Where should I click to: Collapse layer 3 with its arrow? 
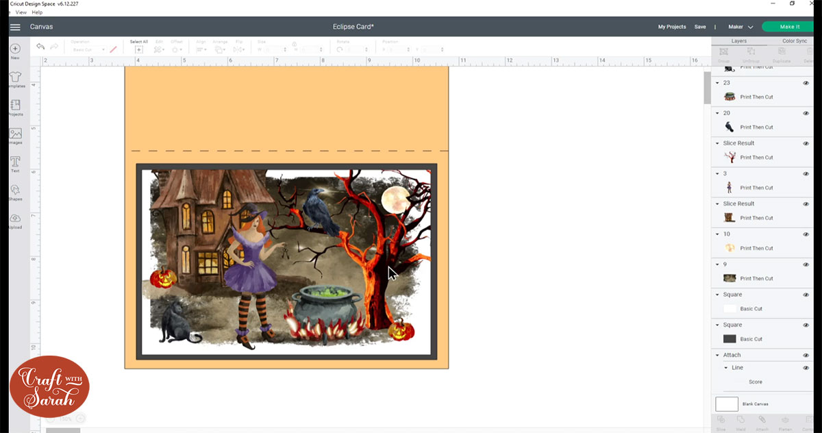(718, 173)
